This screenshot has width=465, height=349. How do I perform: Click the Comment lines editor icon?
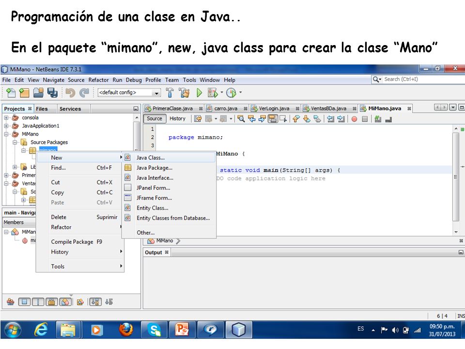pyautogui.click(x=378, y=119)
